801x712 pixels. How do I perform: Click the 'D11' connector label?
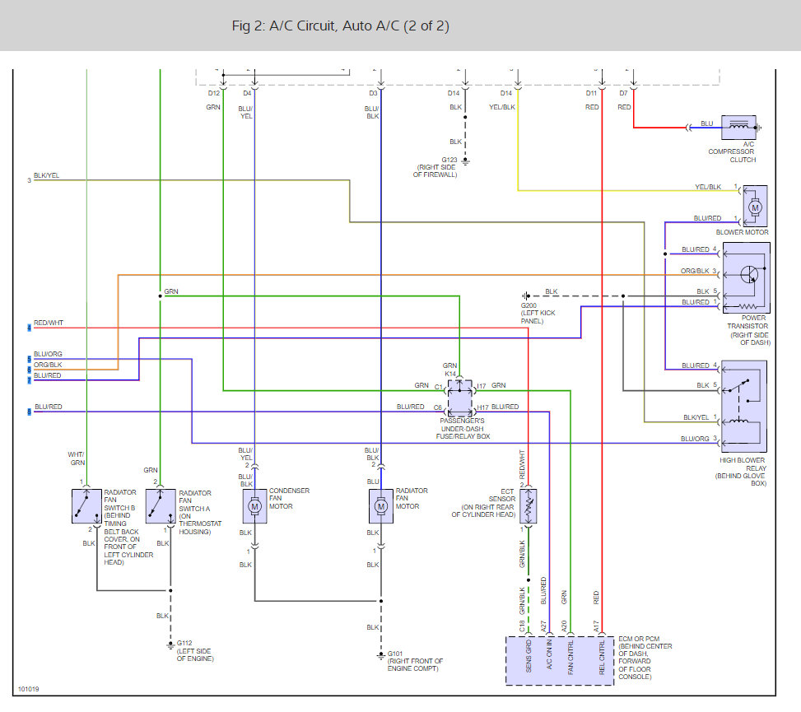591,93
